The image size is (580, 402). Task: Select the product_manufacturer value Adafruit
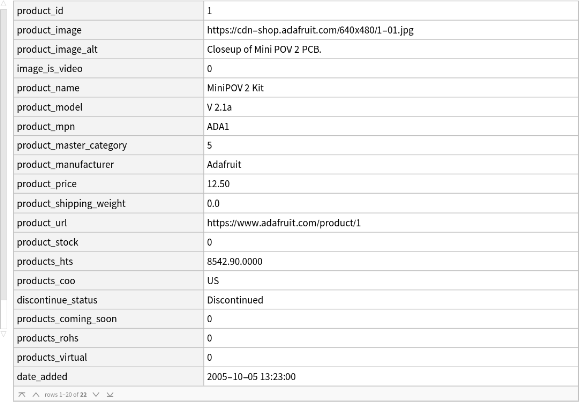pyautogui.click(x=224, y=165)
